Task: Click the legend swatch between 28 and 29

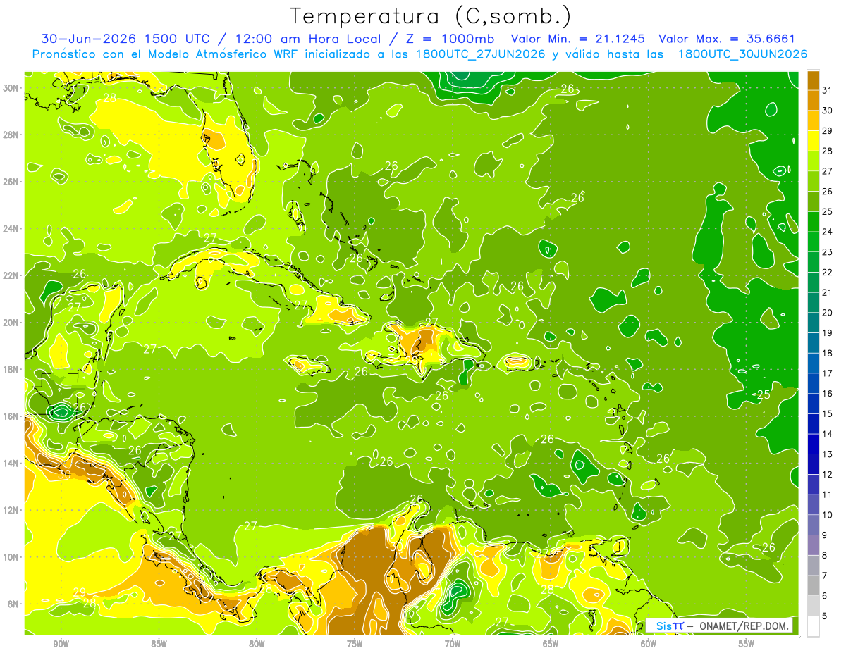Action: tap(813, 141)
